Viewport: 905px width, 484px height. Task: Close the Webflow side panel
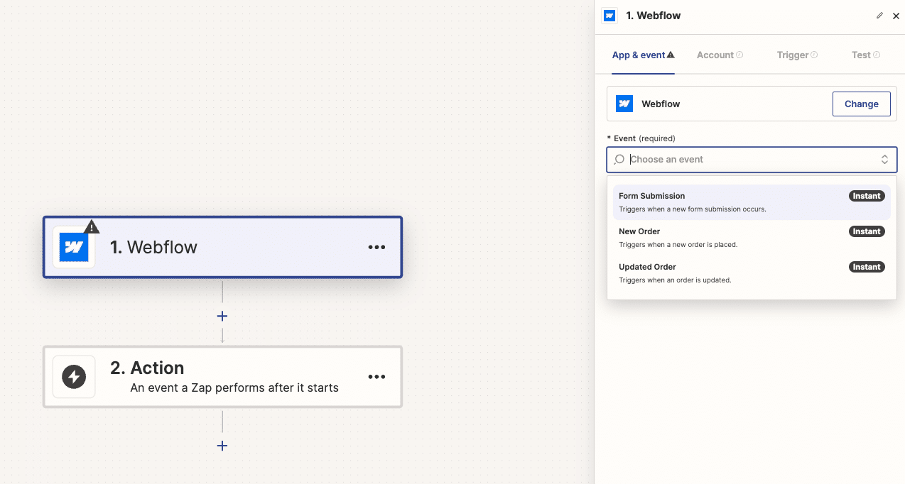click(x=896, y=16)
